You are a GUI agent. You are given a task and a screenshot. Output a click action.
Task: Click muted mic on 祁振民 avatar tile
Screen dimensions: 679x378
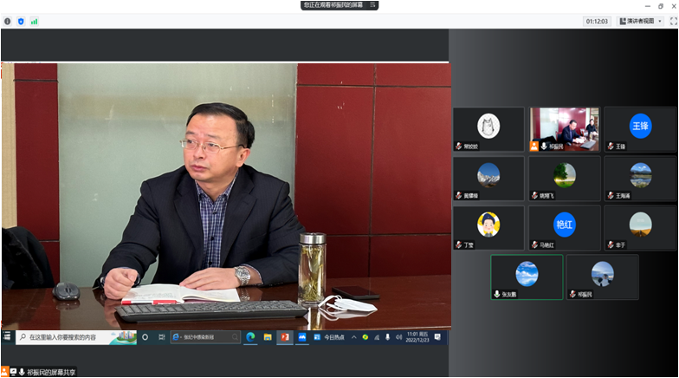(x=572, y=294)
